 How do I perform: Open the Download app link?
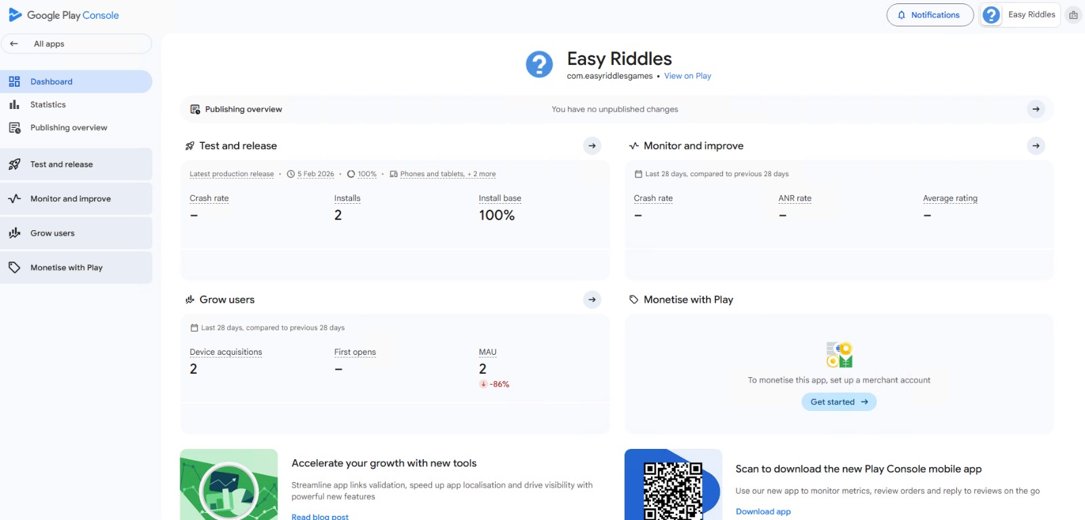tap(763, 511)
